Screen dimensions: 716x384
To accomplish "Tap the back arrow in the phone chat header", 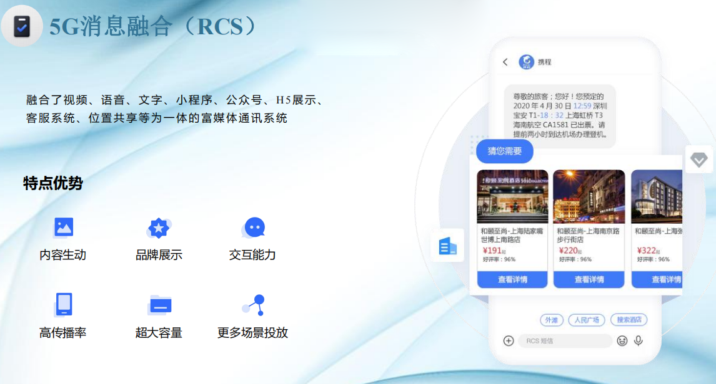I will pos(505,62).
